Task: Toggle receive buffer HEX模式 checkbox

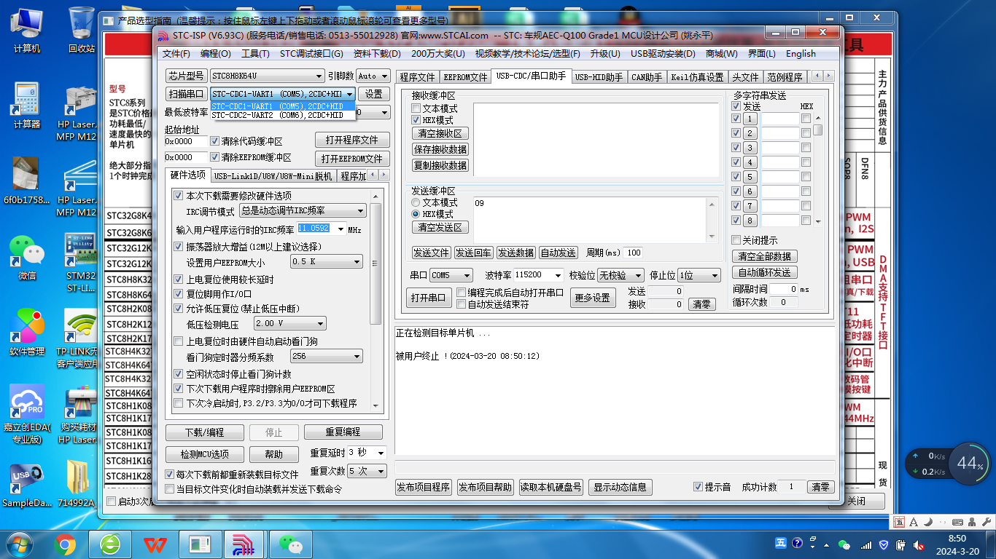Action: tap(416, 120)
